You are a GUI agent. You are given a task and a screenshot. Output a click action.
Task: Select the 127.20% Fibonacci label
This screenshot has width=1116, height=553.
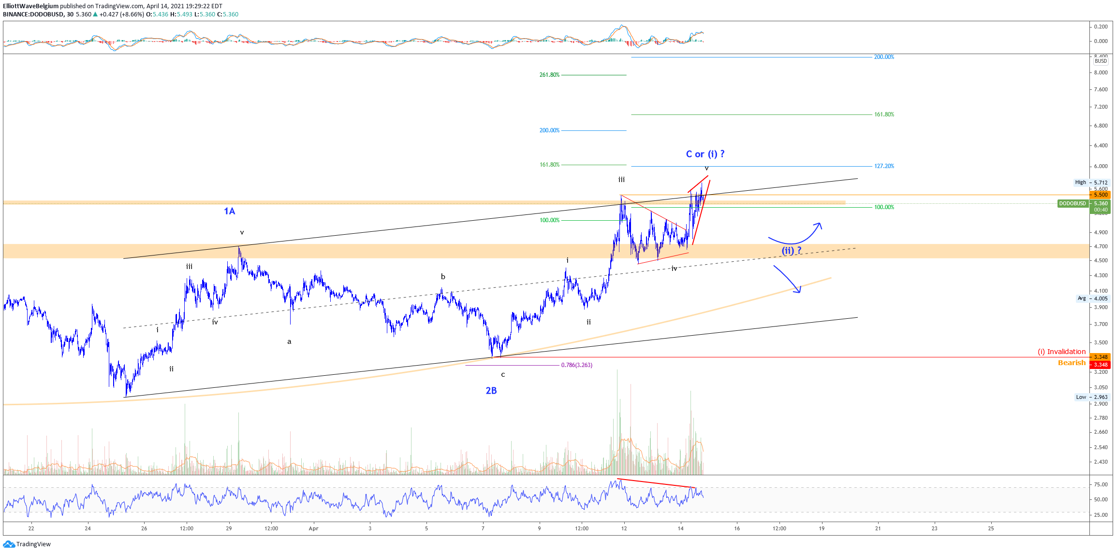884,166
